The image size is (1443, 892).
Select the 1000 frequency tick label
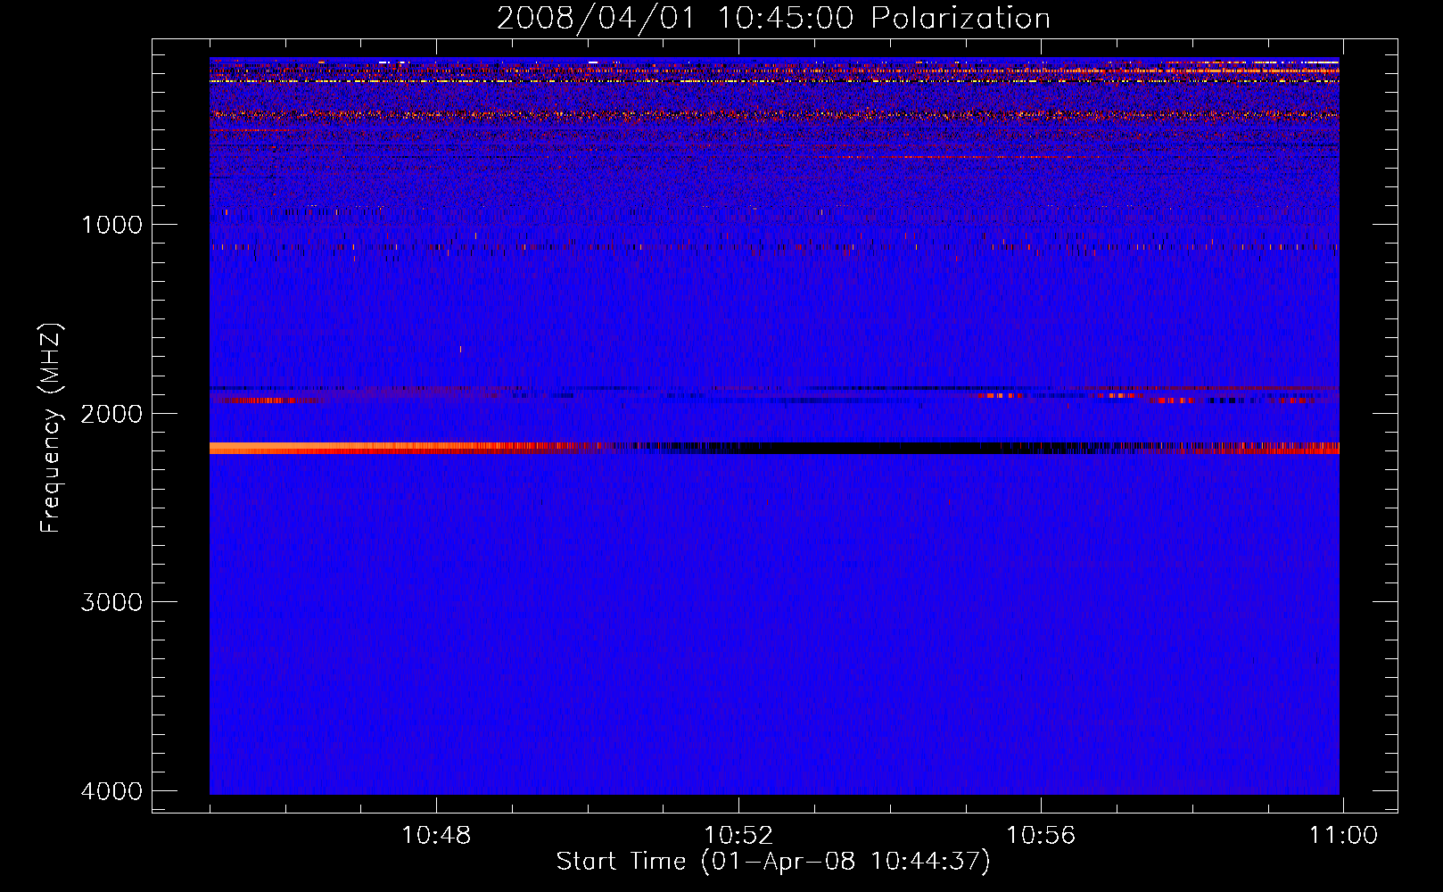(x=111, y=224)
